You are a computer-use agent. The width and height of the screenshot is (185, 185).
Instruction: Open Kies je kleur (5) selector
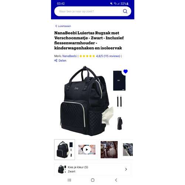[92, 169]
